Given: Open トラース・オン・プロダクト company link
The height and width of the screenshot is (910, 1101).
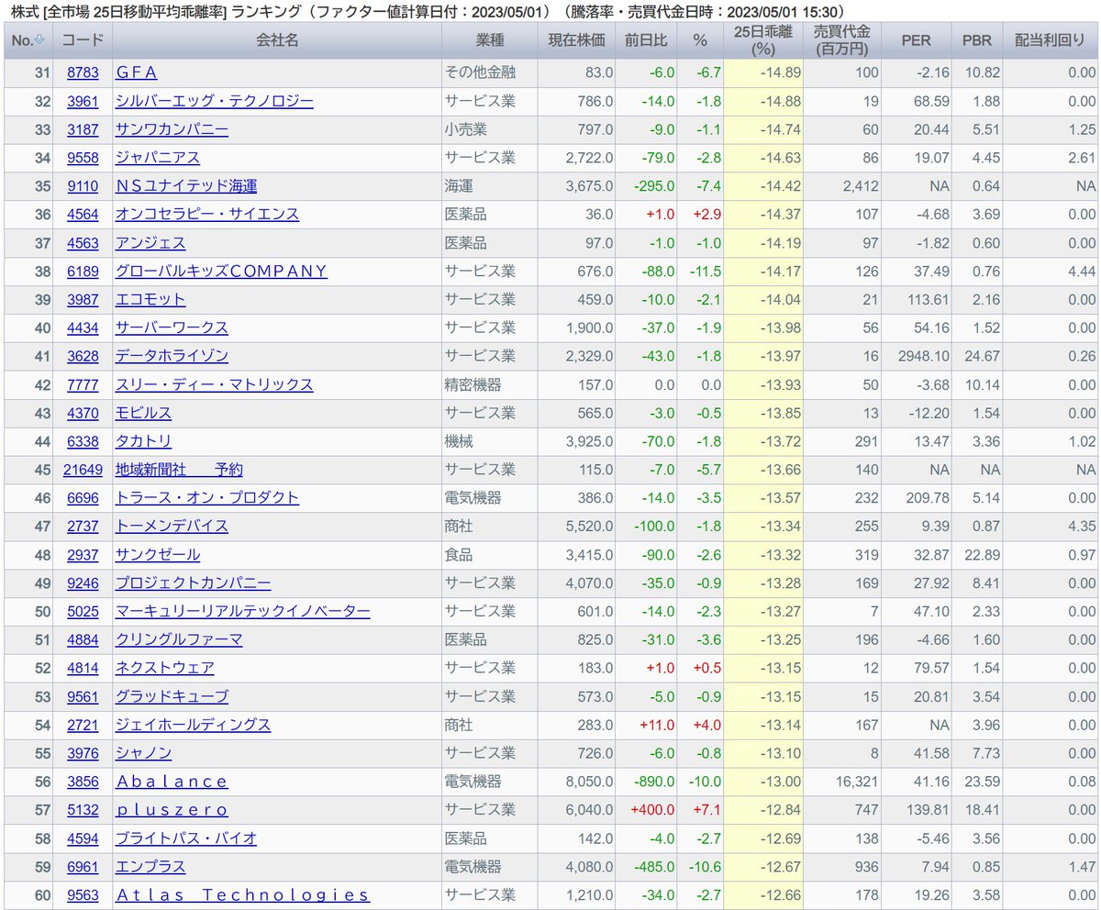Looking at the screenshot, I should (206, 498).
